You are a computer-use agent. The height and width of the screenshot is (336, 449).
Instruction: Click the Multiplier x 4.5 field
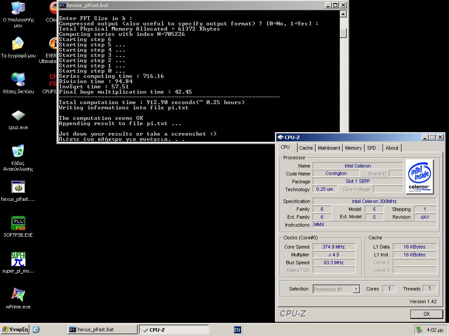tap(334, 255)
